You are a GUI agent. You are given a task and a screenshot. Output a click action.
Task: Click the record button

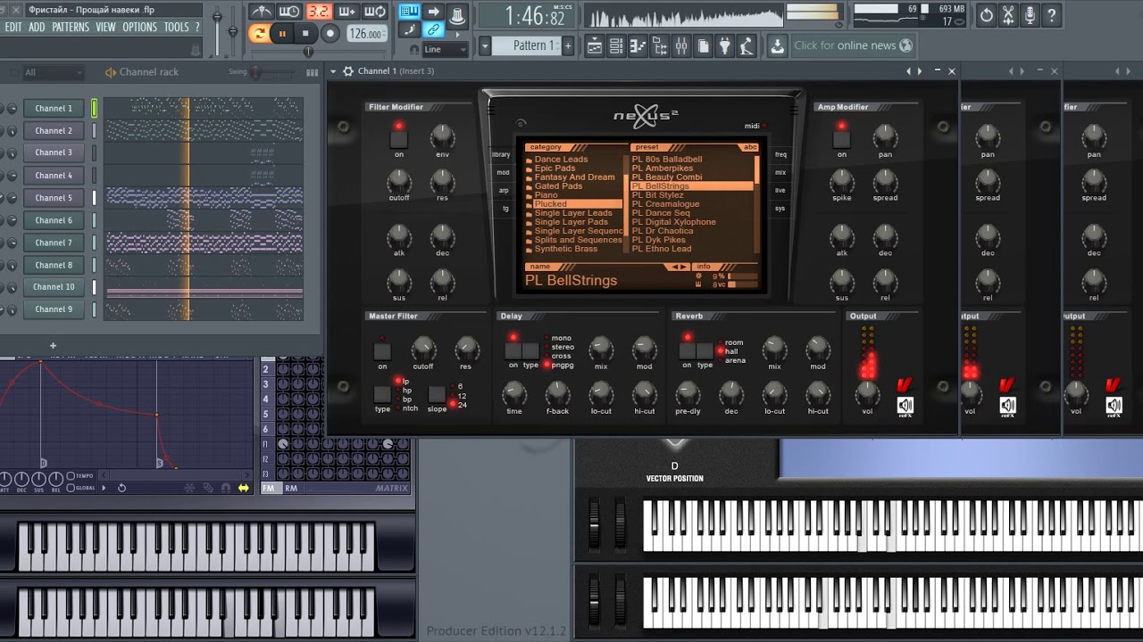[330, 34]
